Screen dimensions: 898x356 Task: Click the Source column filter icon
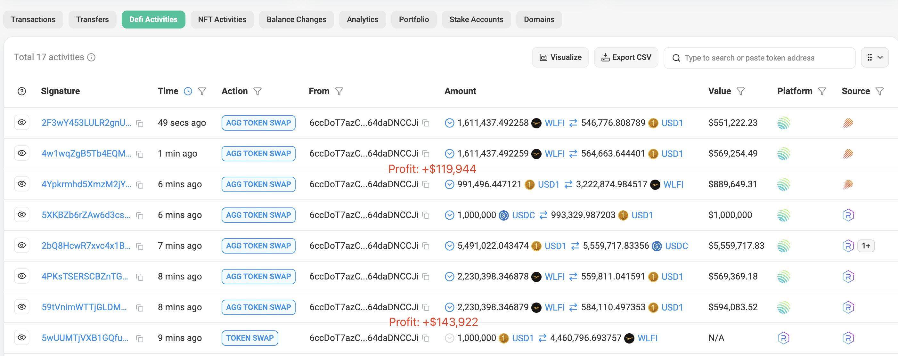click(x=879, y=91)
